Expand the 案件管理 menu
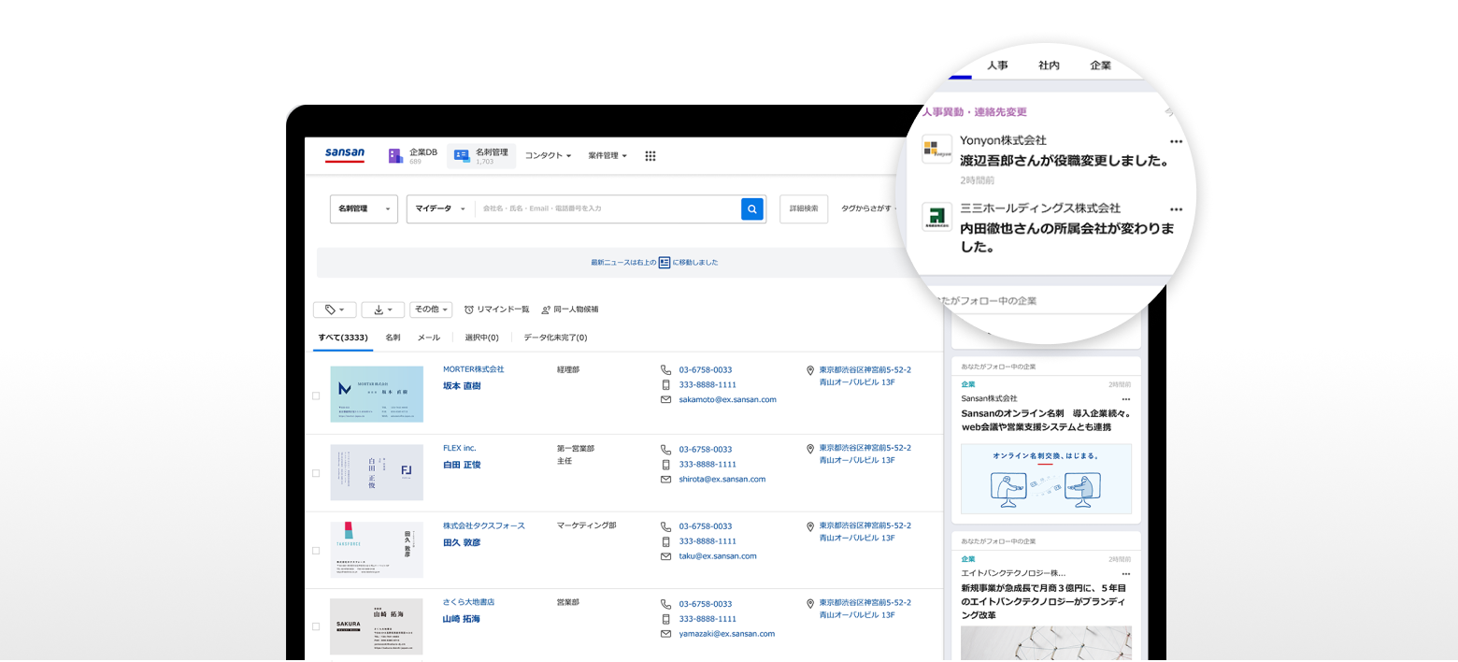 607,156
